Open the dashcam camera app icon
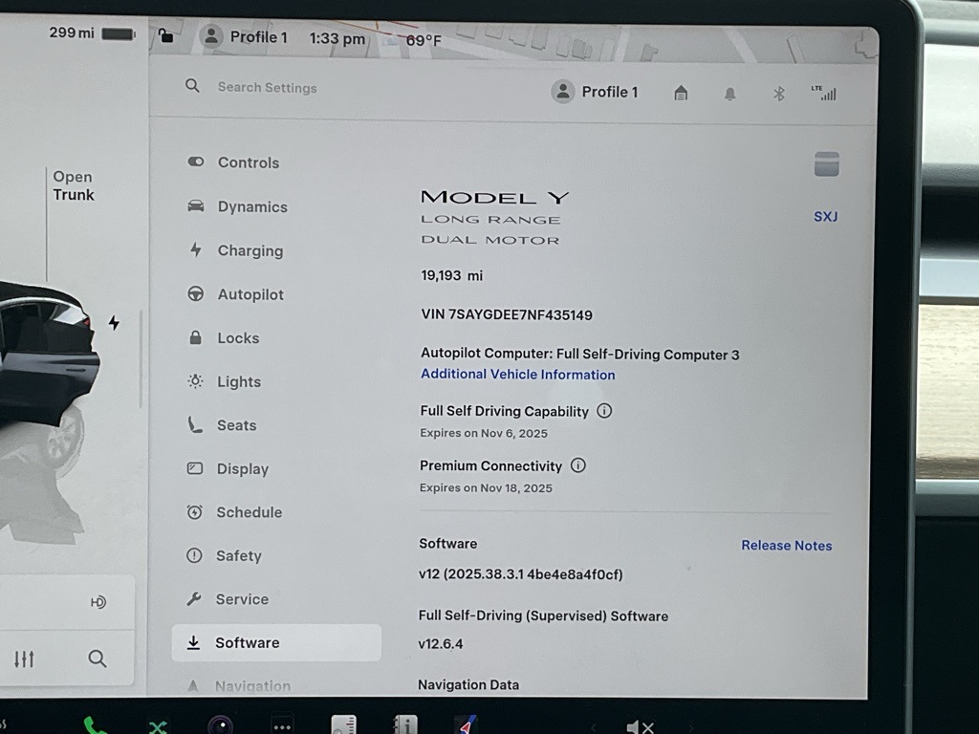Image resolution: width=979 pixels, height=734 pixels. [x=220, y=725]
